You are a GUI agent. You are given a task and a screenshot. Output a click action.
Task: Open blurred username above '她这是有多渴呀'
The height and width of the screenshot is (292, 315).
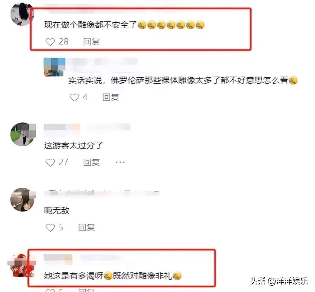tap(82, 258)
